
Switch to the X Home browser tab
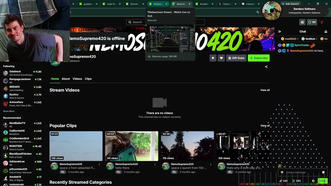pos(227,4)
